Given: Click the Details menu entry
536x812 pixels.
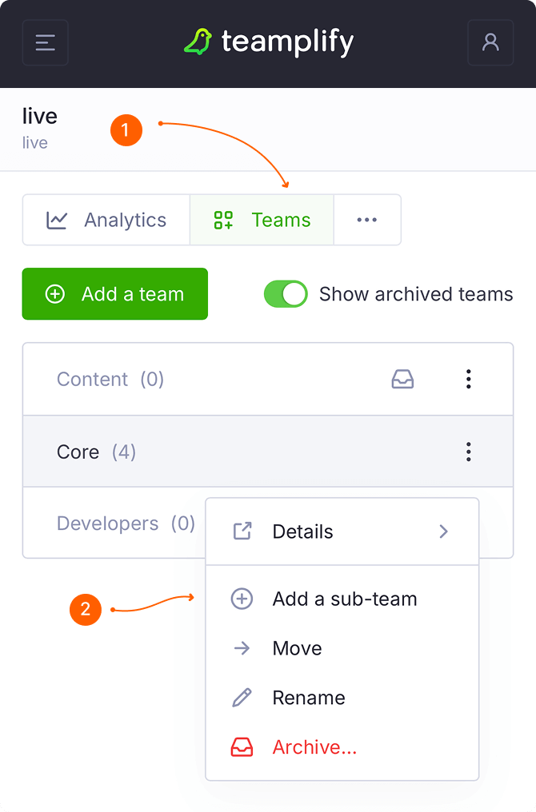Looking at the screenshot, I should 302,531.
